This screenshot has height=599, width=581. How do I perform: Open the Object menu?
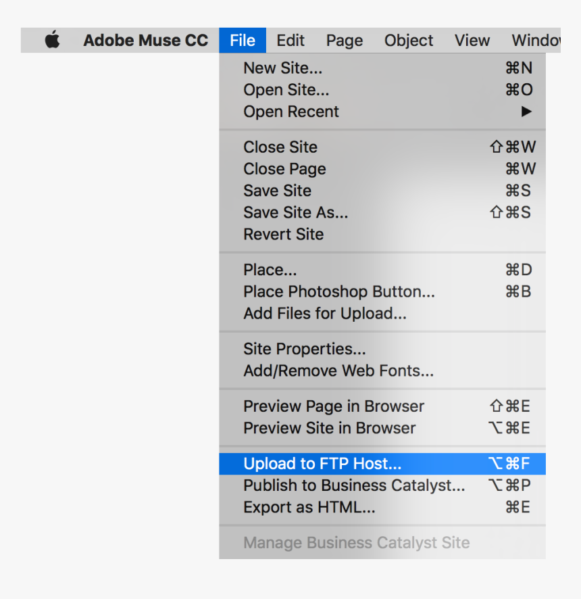pos(409,41)
